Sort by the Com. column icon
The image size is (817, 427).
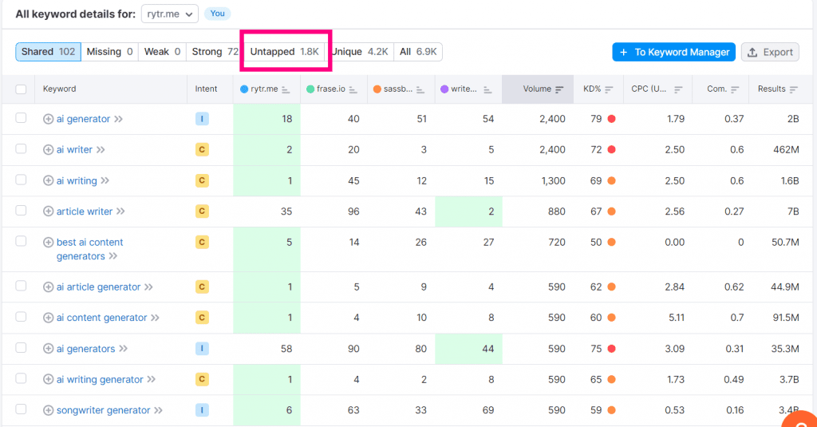(735, 89)
